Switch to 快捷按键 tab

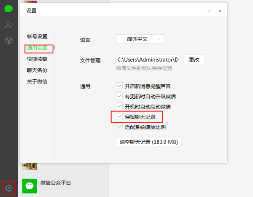click(x=37, y=59)
